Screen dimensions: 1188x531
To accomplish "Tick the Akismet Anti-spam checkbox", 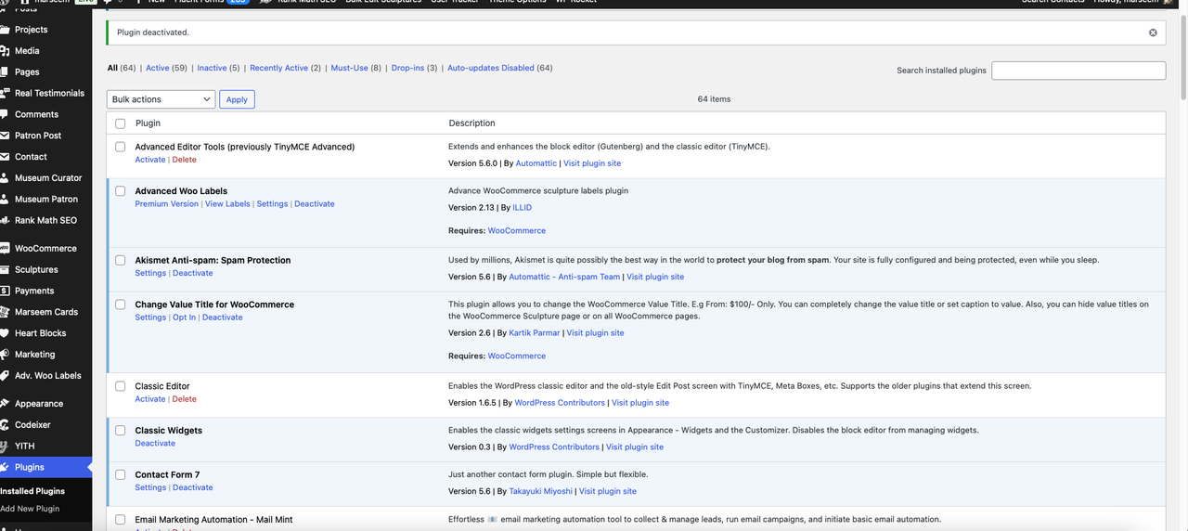I will (120, 261).
